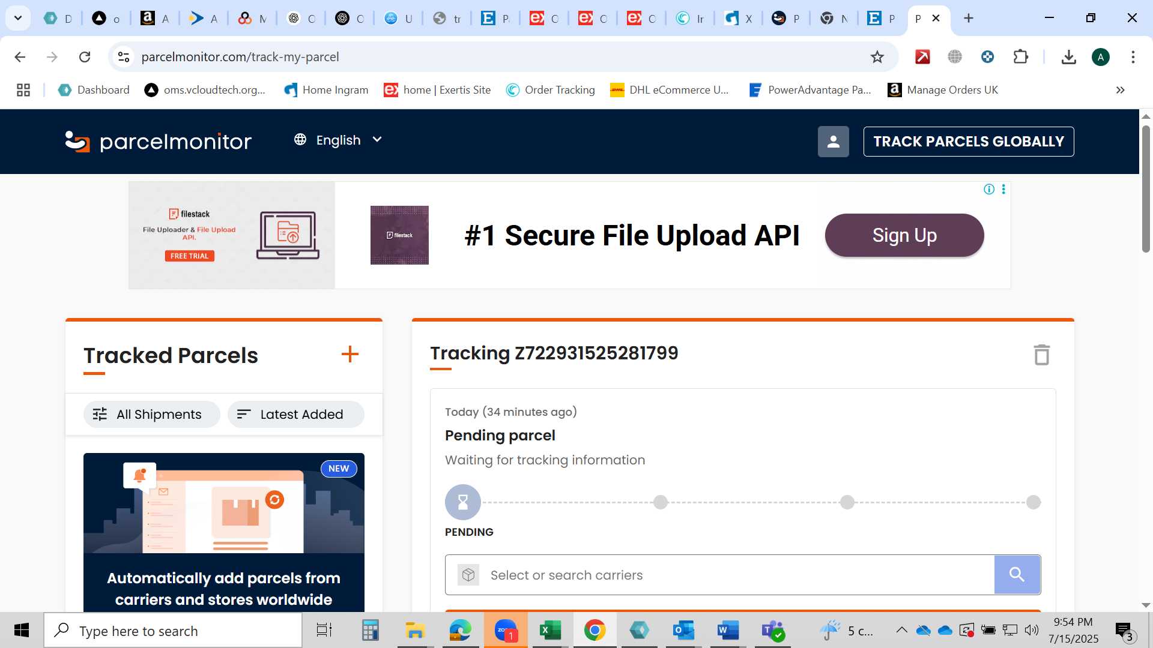Open the home | Exertis Site bookmark
The image size is (1153, 648).
click(x=437, y=90)
